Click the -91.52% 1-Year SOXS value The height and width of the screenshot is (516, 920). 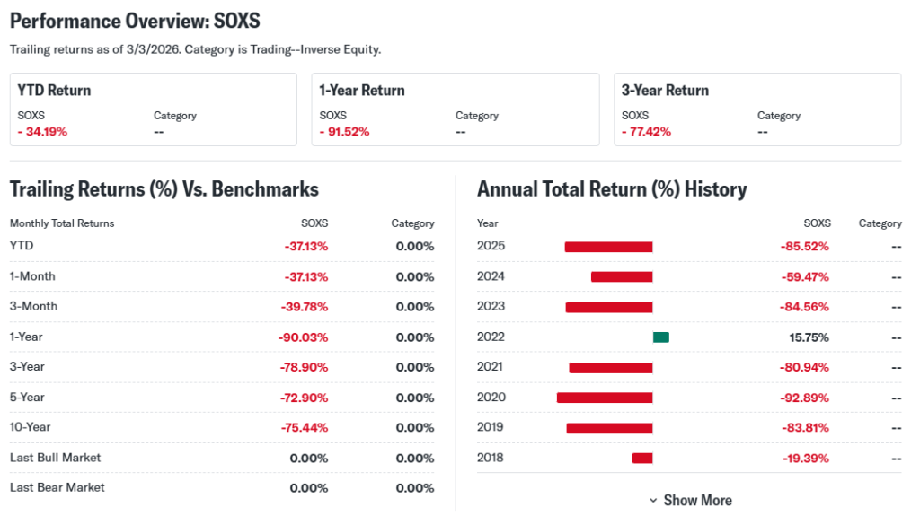click(x=344, y=132)
